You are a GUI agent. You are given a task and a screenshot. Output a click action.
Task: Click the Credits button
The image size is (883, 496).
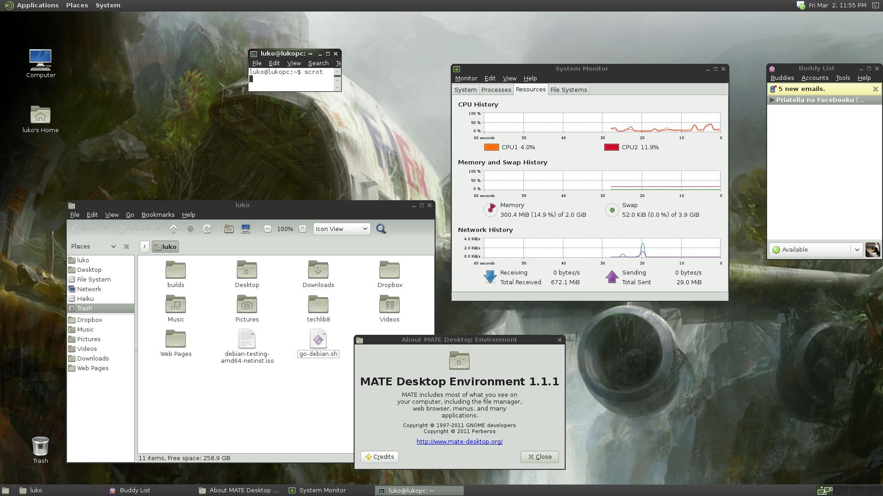coord(379,457)
